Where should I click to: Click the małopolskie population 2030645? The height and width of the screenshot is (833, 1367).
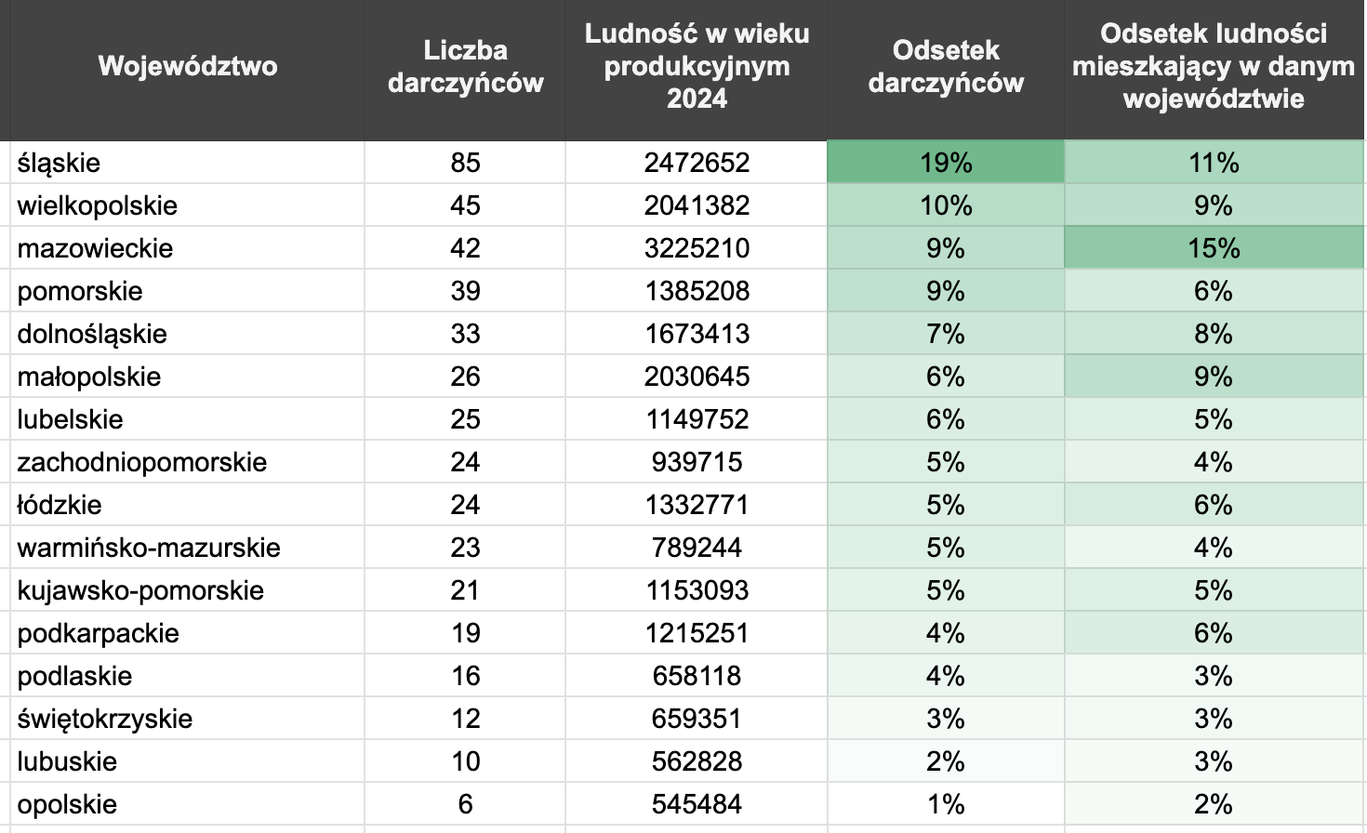click(697, 377)
